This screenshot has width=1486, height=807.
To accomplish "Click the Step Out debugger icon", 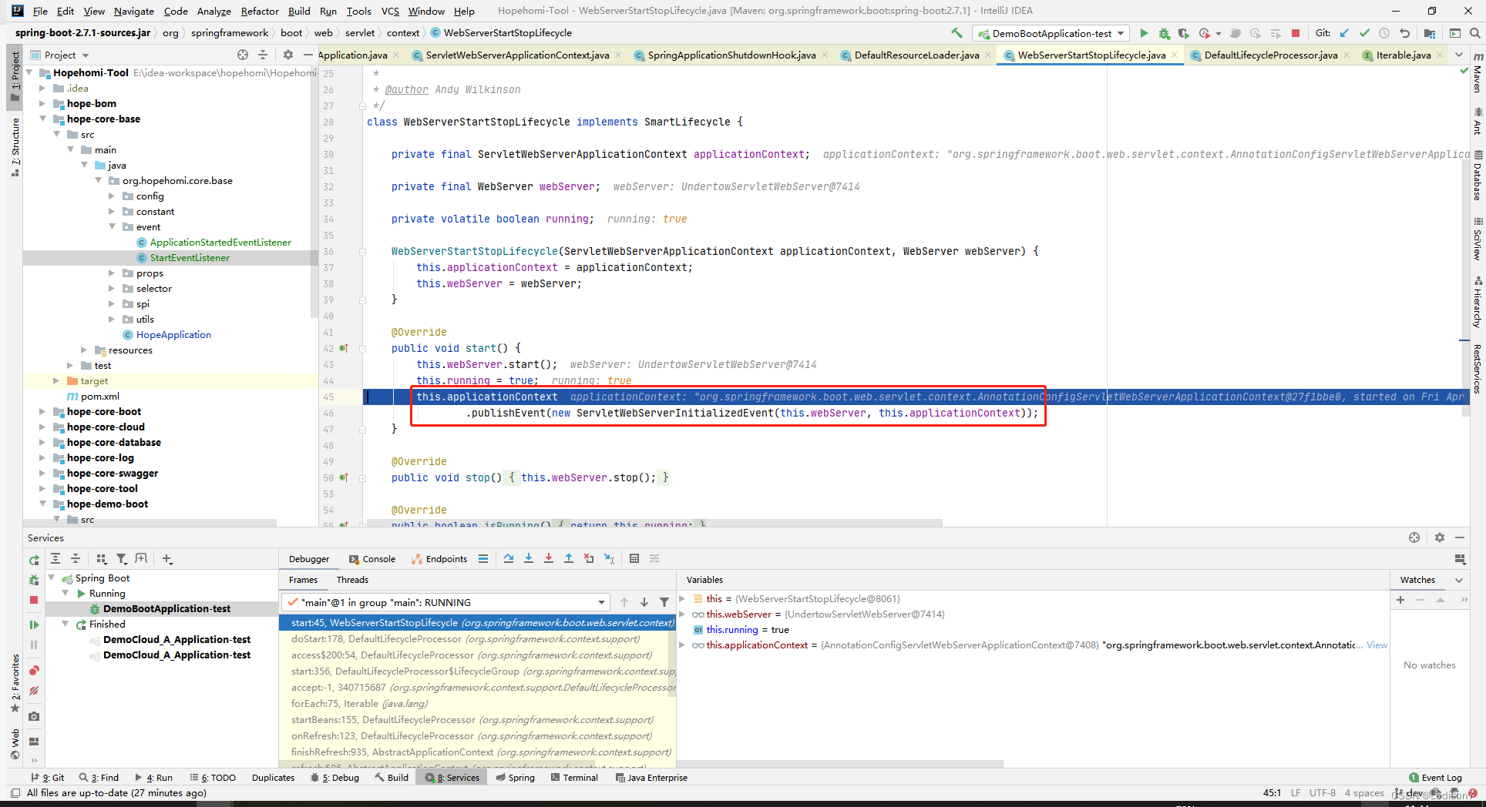I will [569, 559].
